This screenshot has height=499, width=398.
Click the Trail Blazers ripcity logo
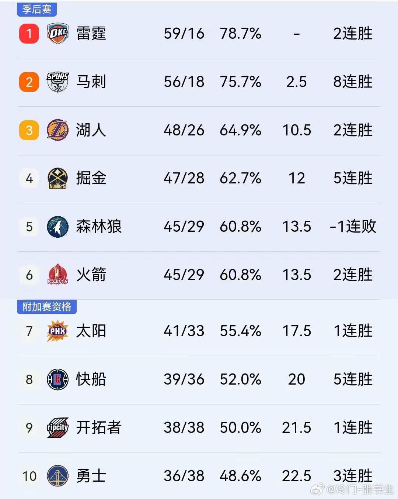click(x=57, y=428)
